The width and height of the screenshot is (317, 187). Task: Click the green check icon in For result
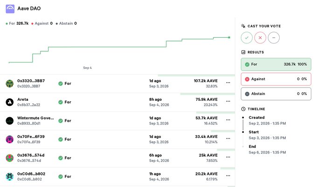click(x=247, y=64)
